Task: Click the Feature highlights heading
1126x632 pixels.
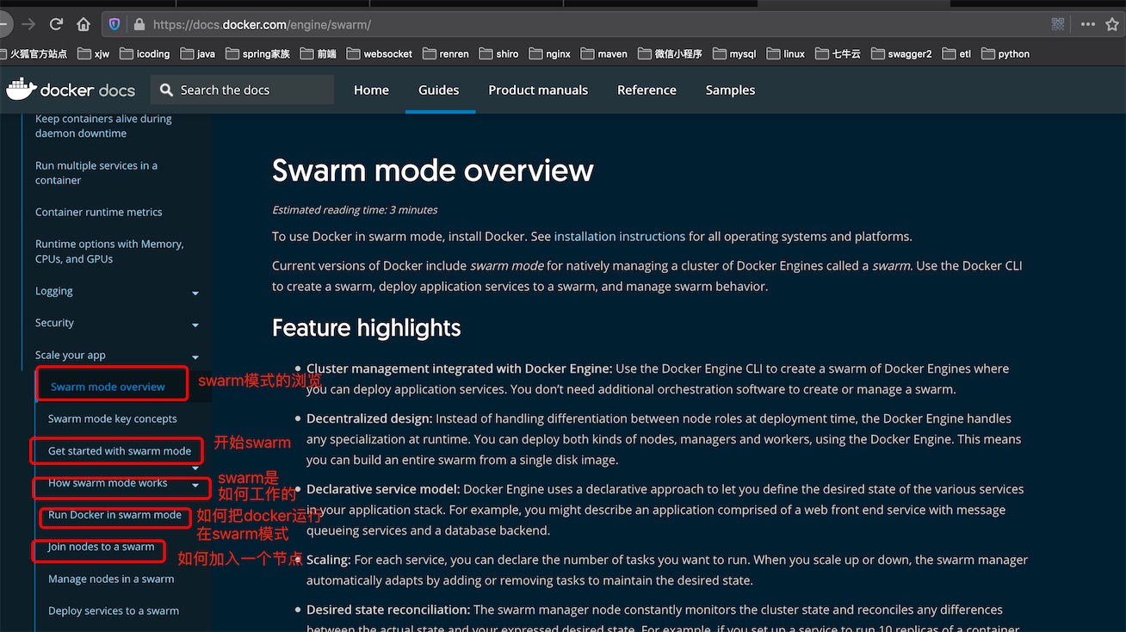Action: pos(366,328)
